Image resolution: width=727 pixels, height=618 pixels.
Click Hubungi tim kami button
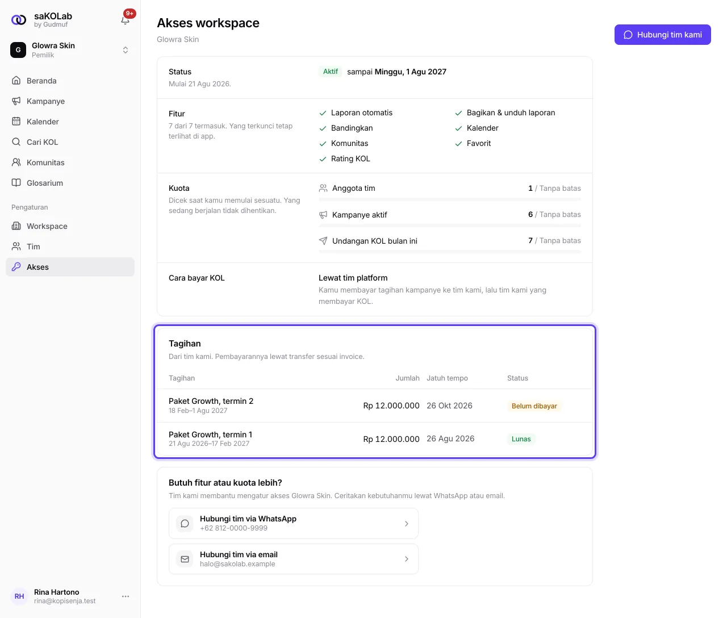click(x=663, y=35)
